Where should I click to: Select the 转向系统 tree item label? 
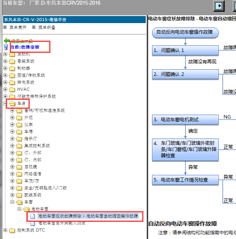click(x=26, y=83)
